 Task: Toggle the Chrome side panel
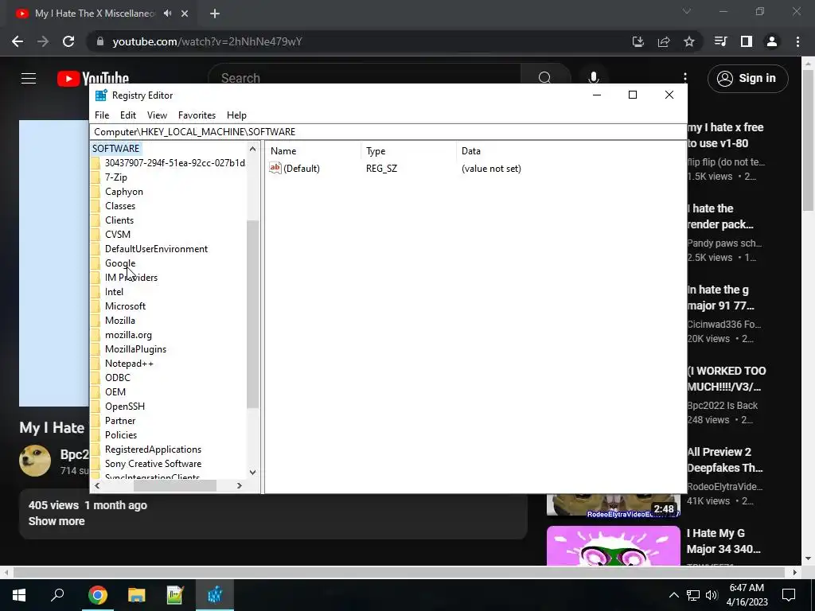(x=747, y=41)
